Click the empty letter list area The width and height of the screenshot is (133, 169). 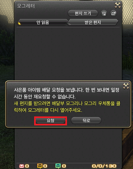(68, 53)
